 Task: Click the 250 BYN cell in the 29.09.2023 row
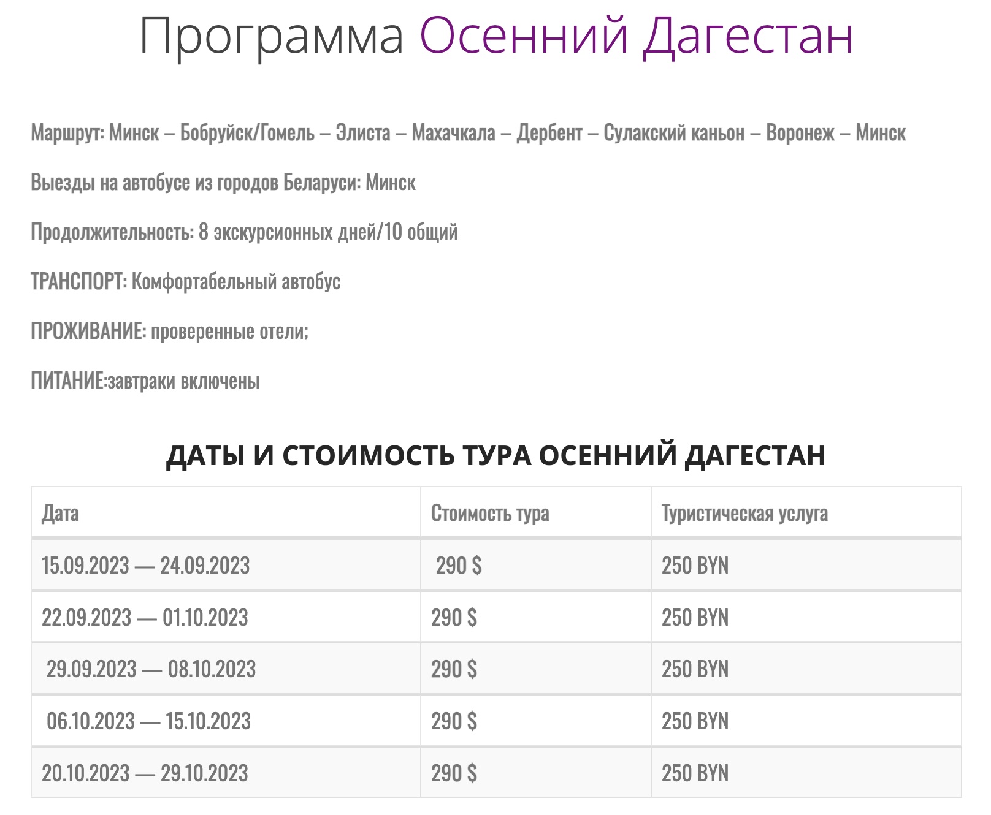tap(695, 669)
